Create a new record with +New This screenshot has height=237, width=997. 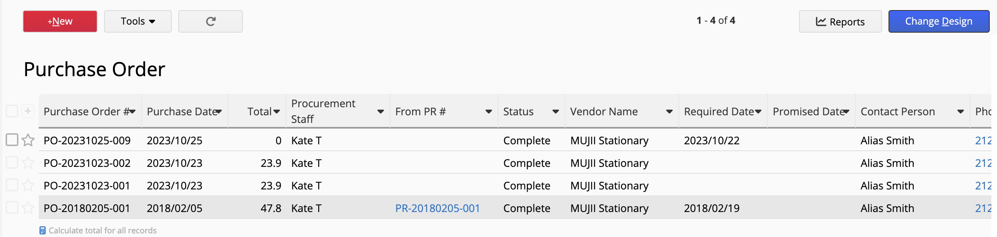pyautogui.click(x=60, y=21)
